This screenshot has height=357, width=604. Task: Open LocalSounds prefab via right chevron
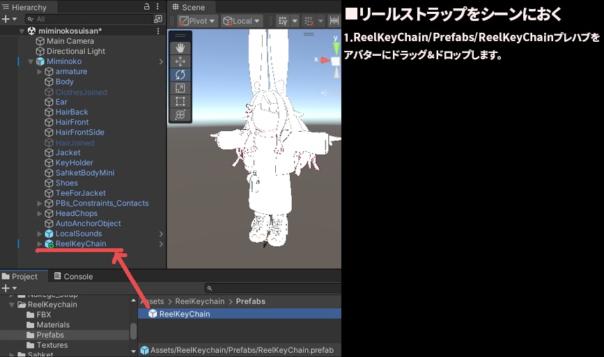coord(161,234)
